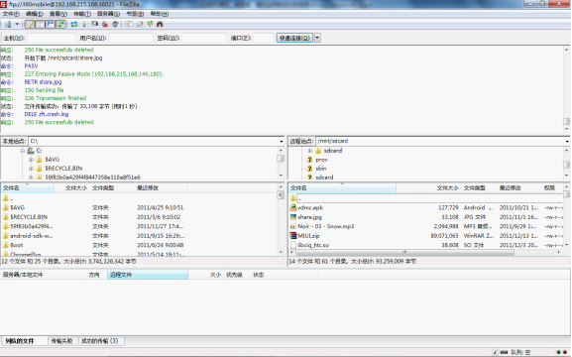Expand the remote sdcard folder node
The height and width of the screenshot is (357, 572).
(x=309, y=151)
